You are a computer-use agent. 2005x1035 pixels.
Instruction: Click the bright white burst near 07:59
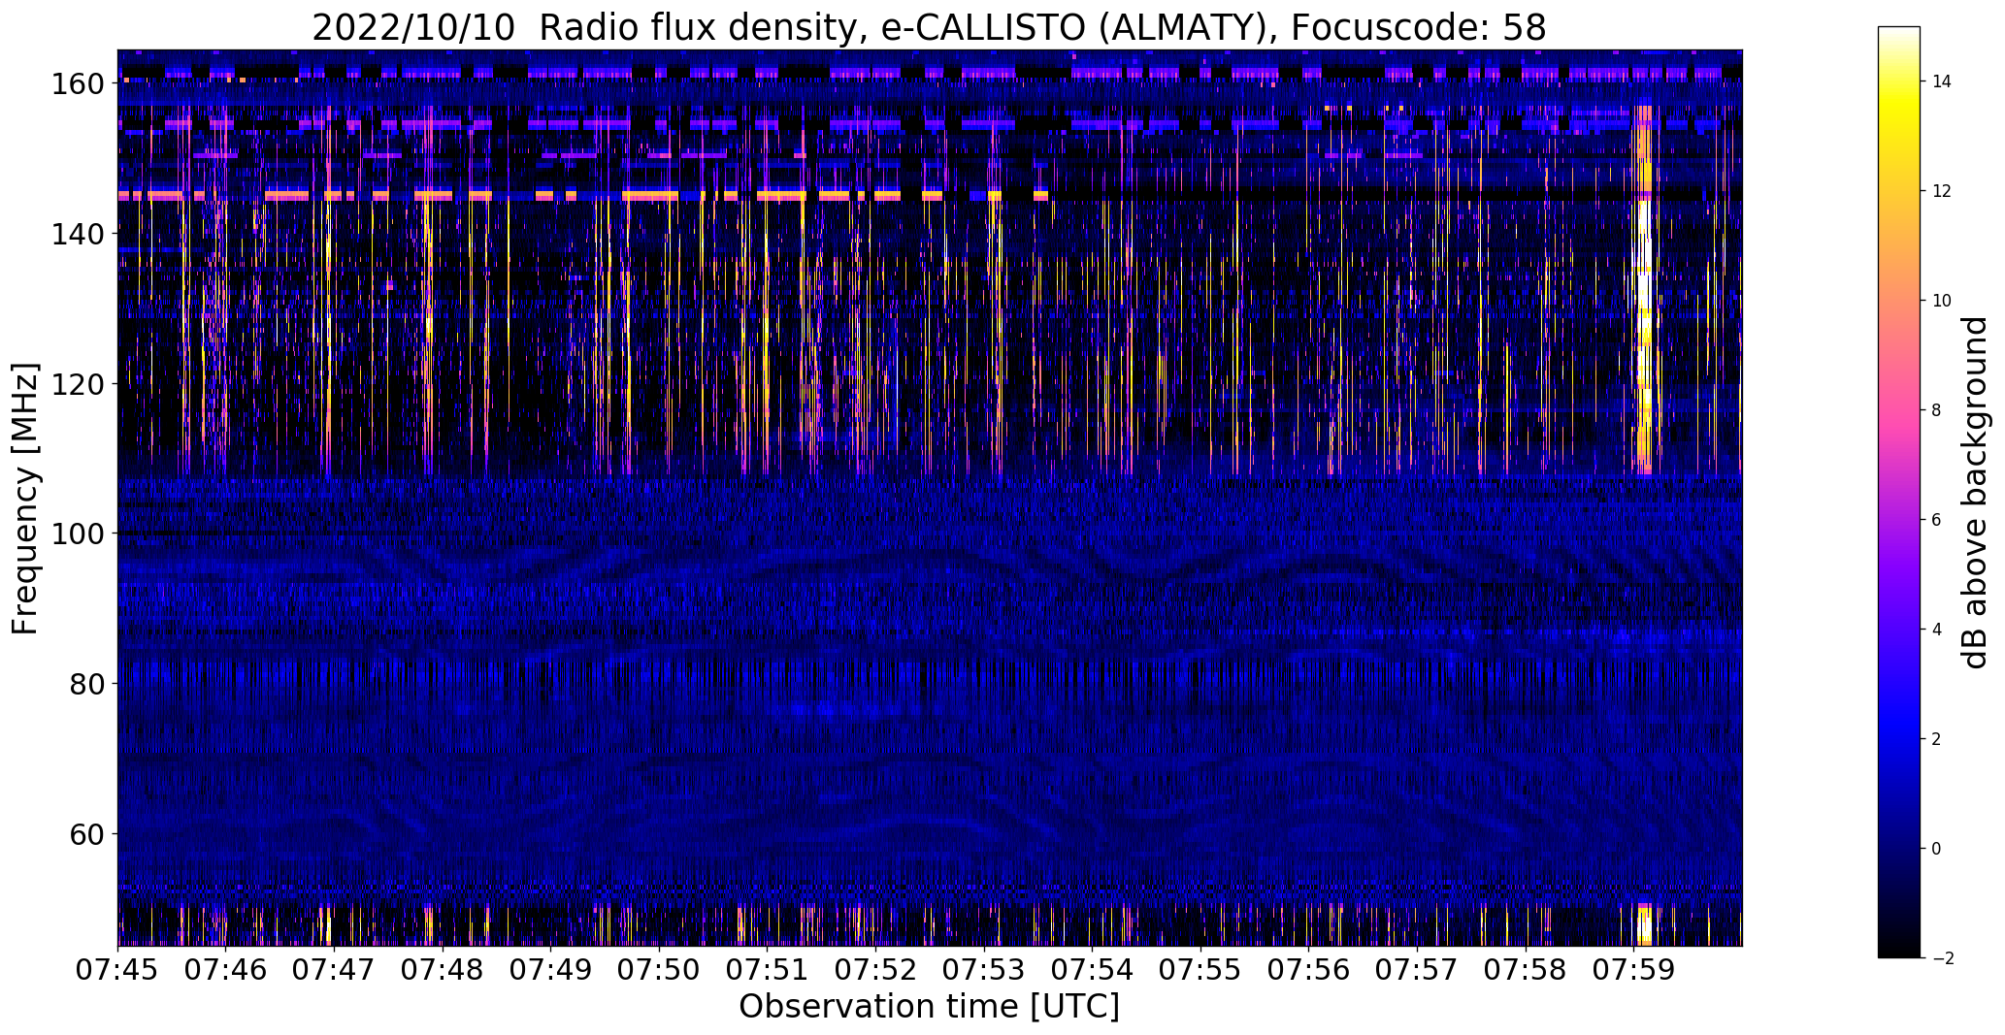[1643, 291]
